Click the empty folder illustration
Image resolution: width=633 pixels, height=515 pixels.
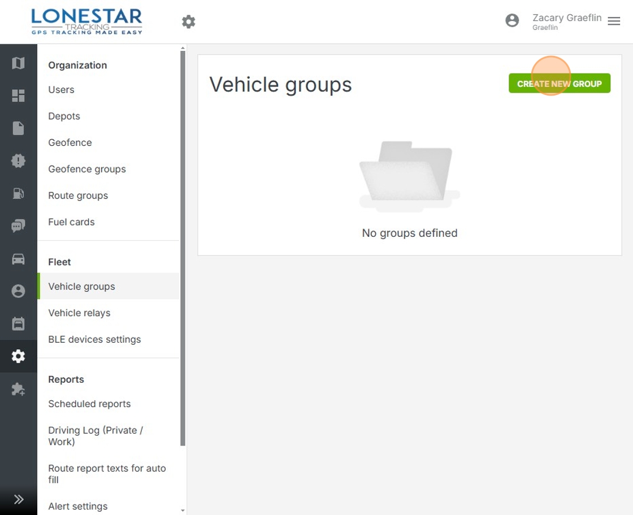(409, 176)
